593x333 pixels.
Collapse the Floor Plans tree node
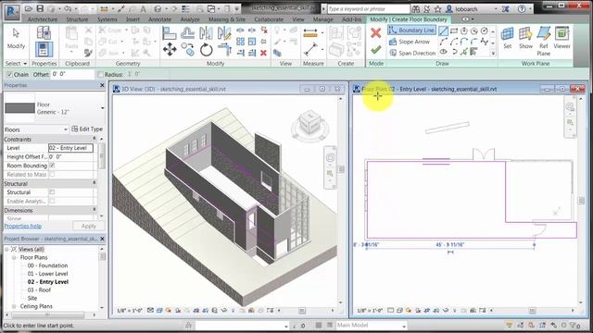14,257
